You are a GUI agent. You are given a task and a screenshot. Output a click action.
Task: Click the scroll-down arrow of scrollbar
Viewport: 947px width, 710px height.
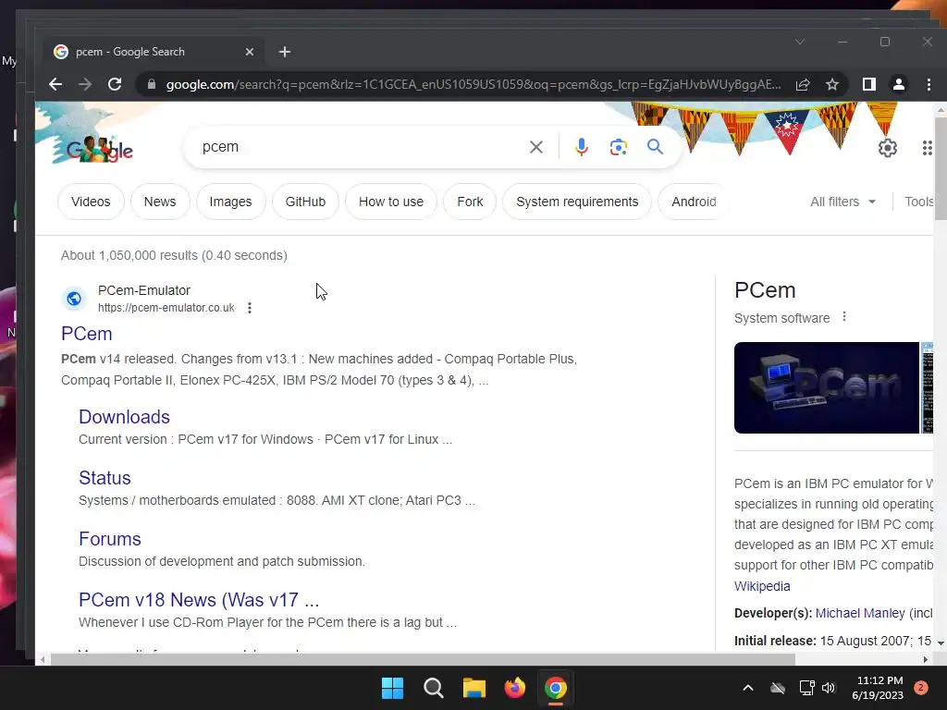pyautogui.click(x=941, y=643)
